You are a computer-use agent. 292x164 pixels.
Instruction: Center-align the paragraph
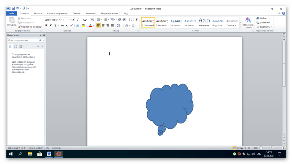pyautogui.click(x=103, y=25)
